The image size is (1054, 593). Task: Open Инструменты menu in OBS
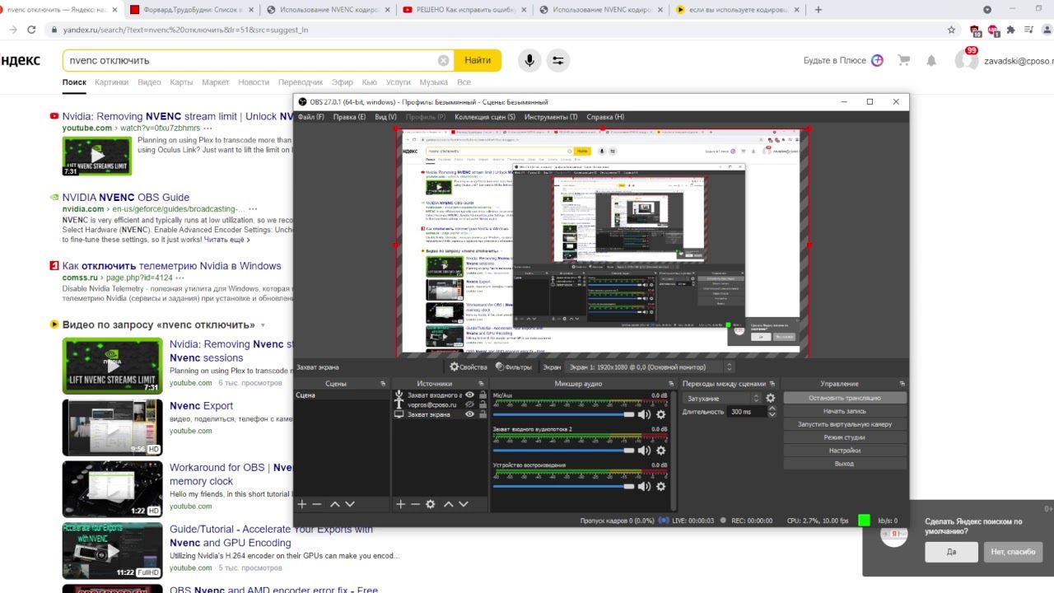tap(551, 117)
